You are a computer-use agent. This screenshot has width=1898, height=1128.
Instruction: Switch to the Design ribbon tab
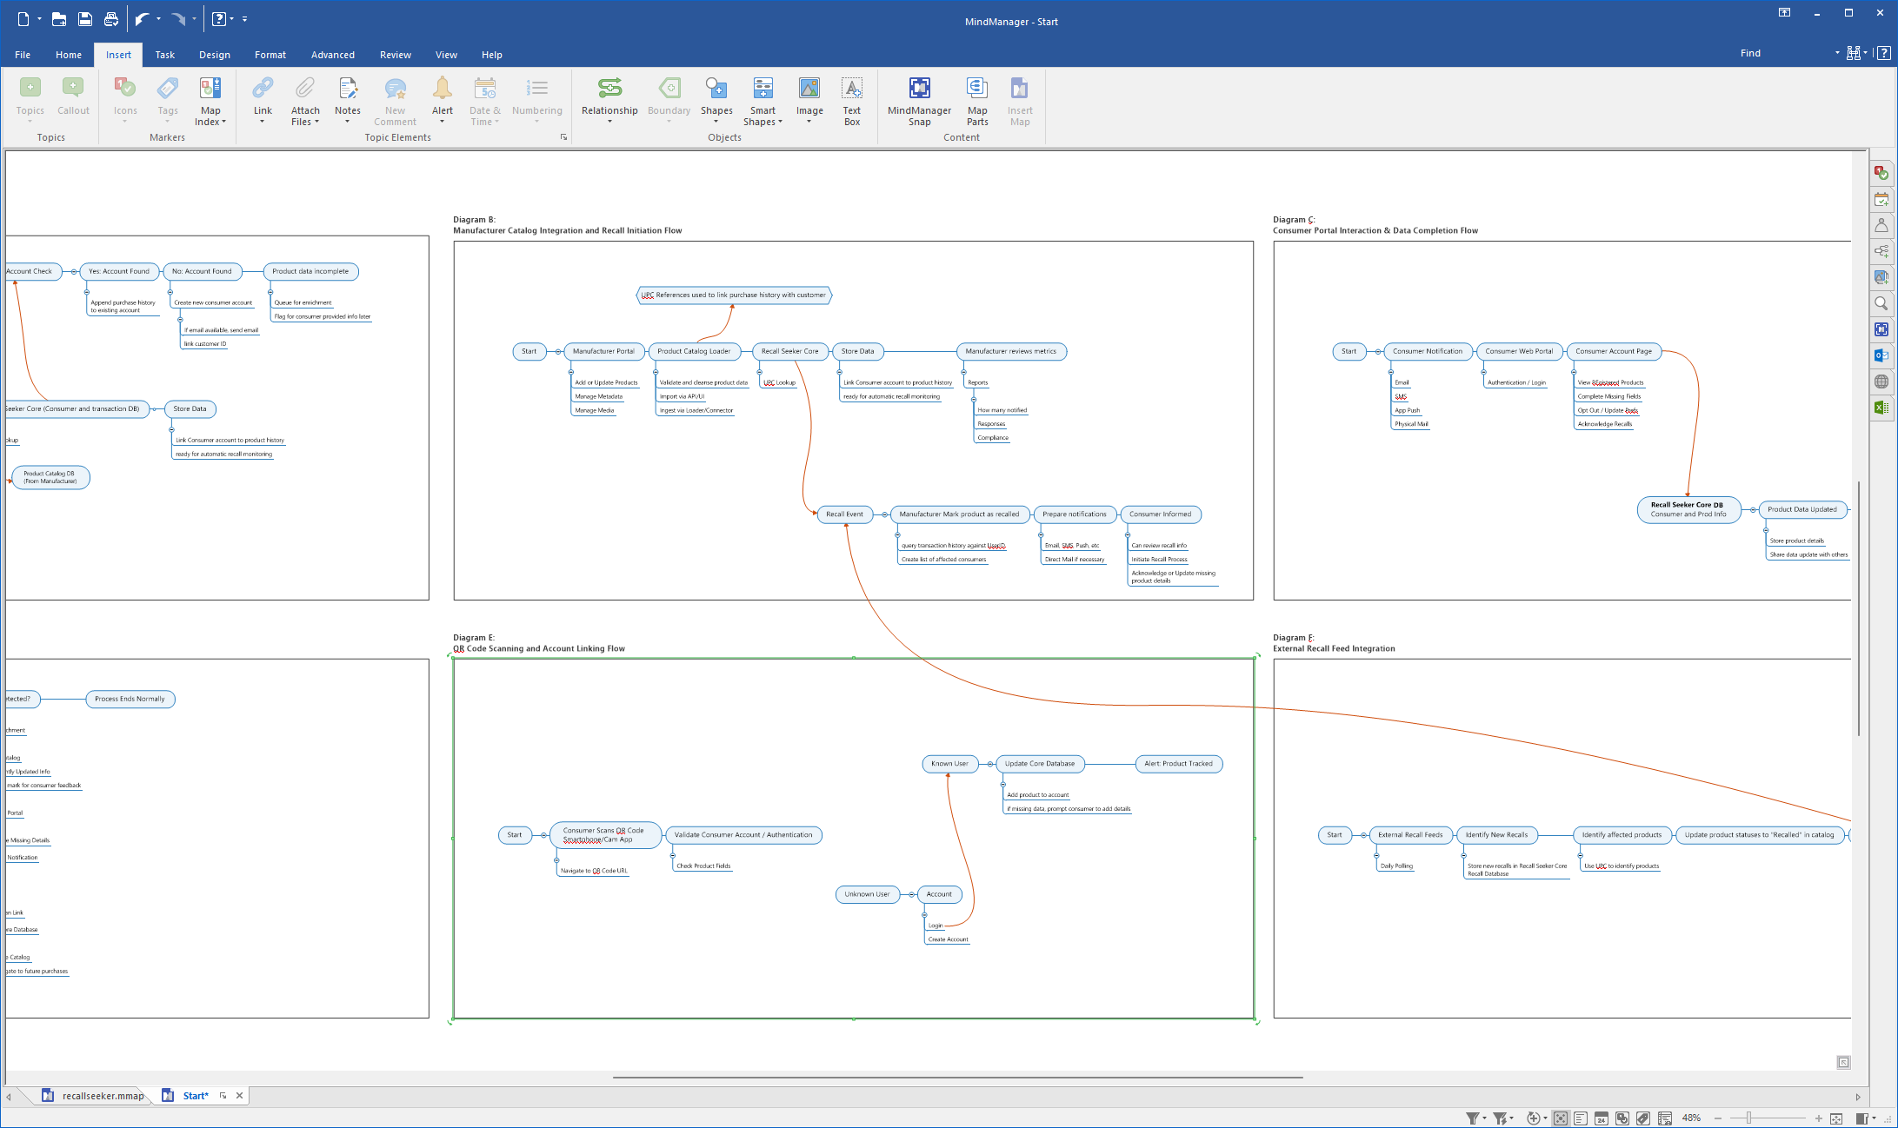click(x=214, y=55)
